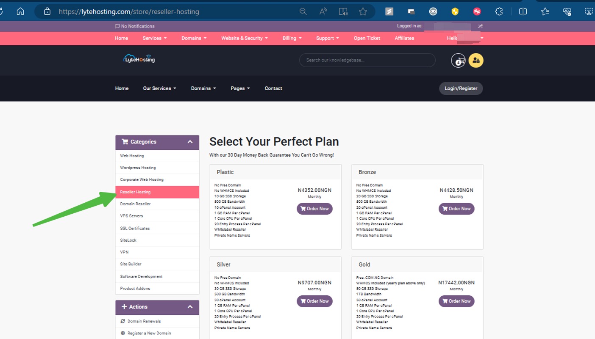Open the yellow shield extension icon
The width and height of the screenshot is (595, 339).
(455, 11)
